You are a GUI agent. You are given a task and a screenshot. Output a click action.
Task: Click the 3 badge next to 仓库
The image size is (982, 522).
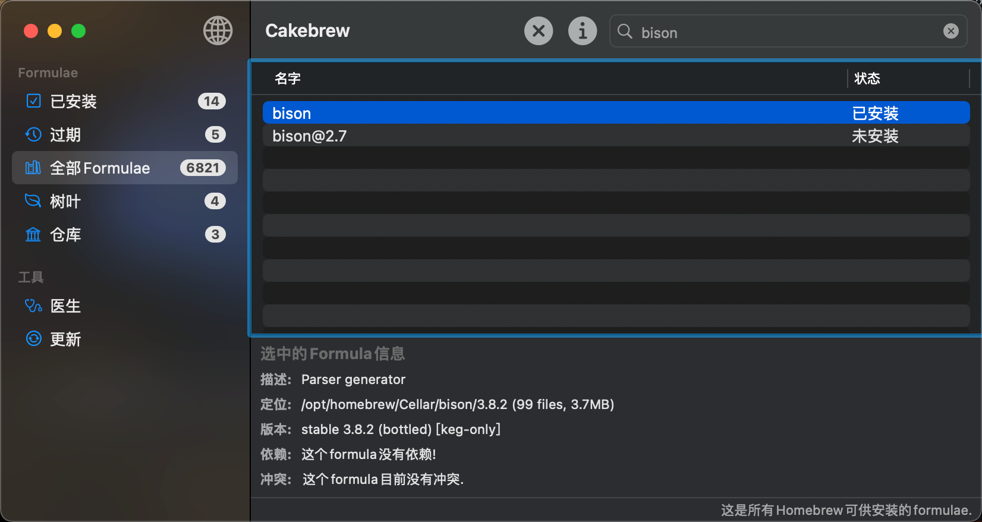point(215,234)
